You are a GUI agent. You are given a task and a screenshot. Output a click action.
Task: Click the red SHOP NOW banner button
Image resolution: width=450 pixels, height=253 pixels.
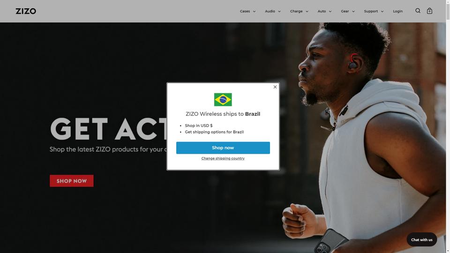(x=71, y=181)
